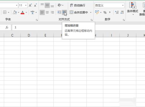Open the Font Color dropdown arrow
This screenshot has width=145, height=107.
point(26,12)
